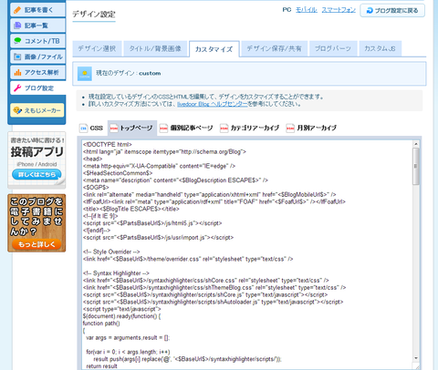The height and width of the screenshot is (370, 438).
Task: Select the カスタマイズ tab
Action: point(214,49)
